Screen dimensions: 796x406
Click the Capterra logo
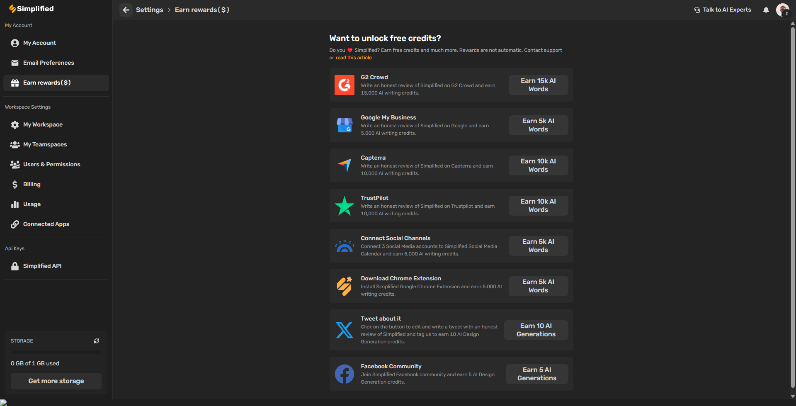345,165
